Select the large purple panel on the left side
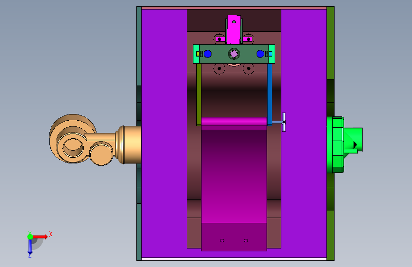 [164, 133]
